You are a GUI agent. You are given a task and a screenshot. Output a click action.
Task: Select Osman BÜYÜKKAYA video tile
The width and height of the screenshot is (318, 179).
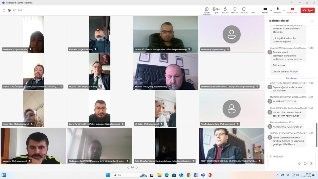[165, 34]
